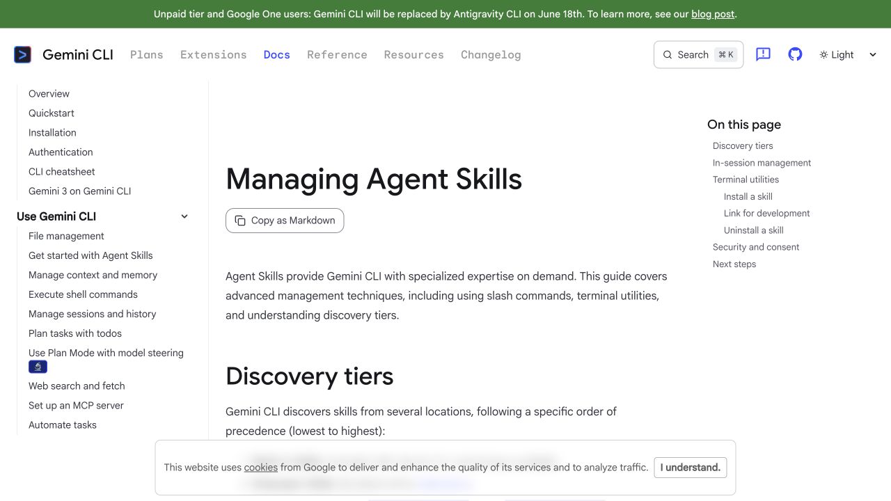Open Plan tasks with todos
Image resolution: width=891 pixels, height=501 pixels.
click(75, 334)
